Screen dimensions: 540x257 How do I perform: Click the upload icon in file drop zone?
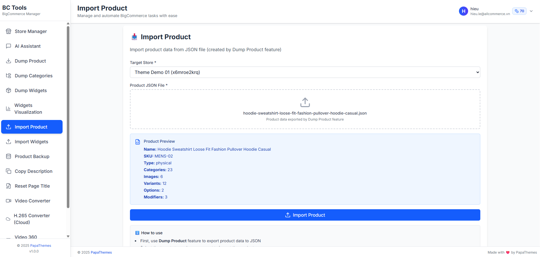click(305, 102)
